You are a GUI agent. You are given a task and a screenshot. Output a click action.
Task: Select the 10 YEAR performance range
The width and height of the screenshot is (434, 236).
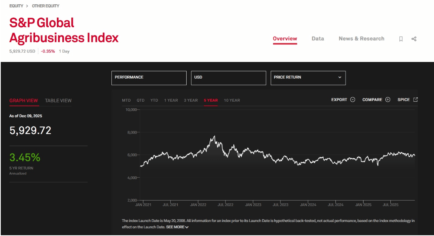click(233, 100)
